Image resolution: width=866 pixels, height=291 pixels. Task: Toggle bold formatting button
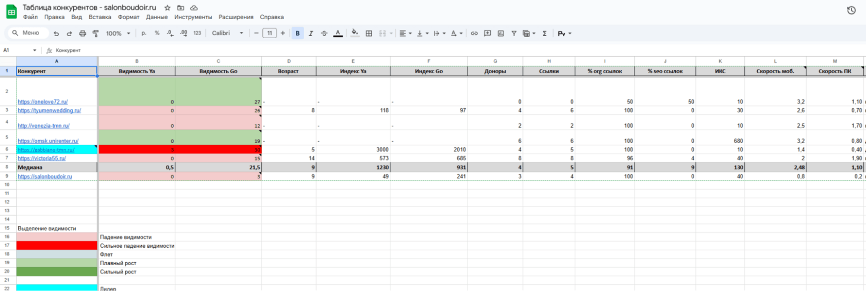pos(297,33)
